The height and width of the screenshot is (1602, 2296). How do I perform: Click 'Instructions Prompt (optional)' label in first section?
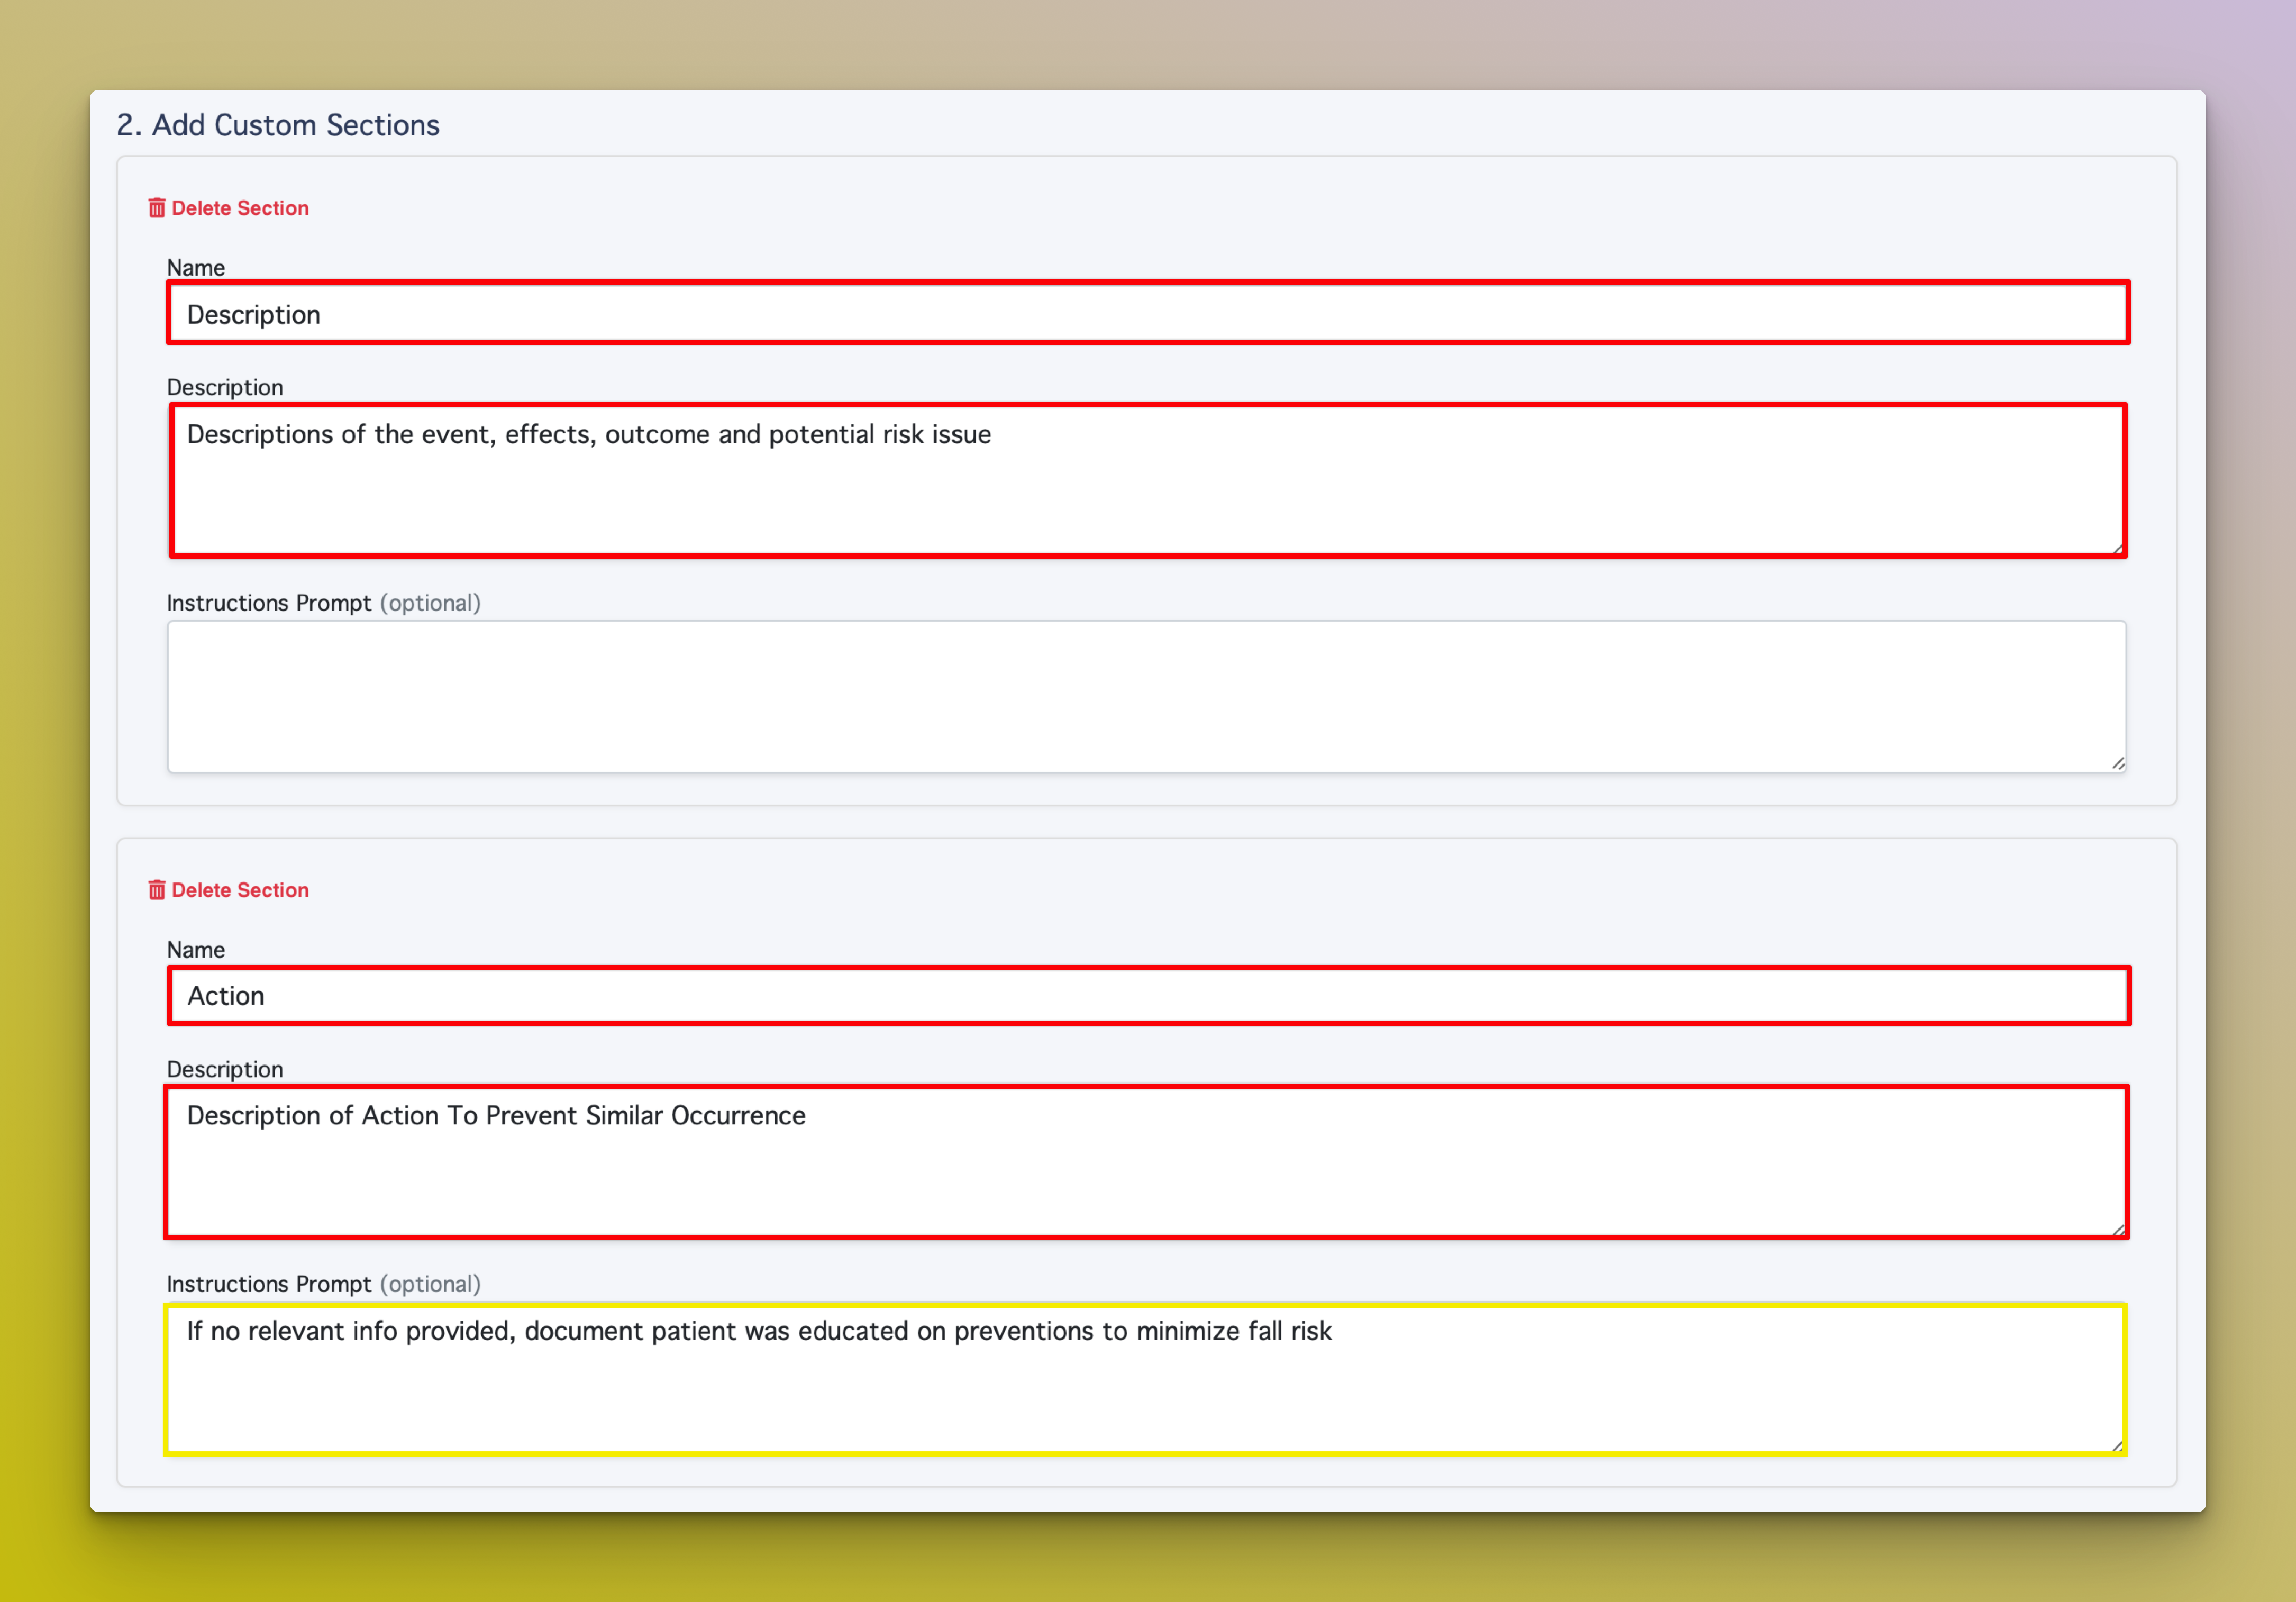(324, 603)
